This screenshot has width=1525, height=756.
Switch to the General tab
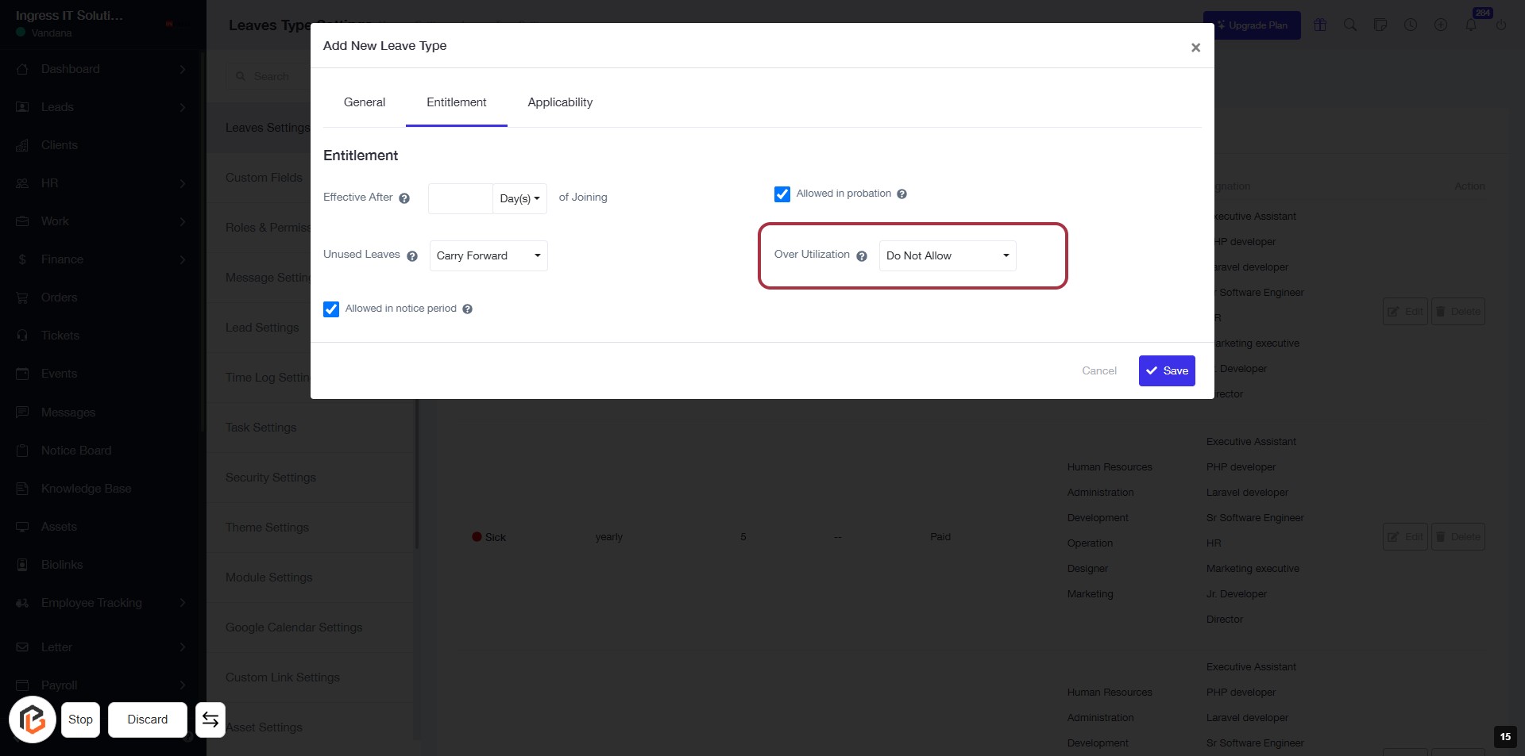[x=365, y=102]
